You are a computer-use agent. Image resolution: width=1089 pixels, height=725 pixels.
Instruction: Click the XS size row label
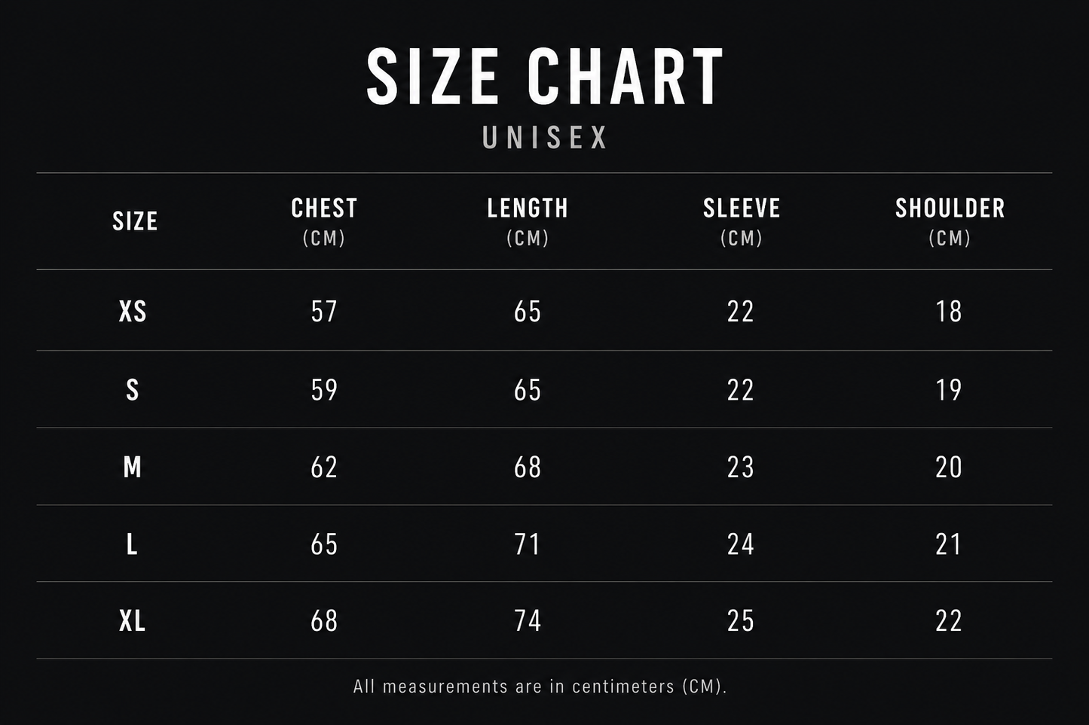click(133, 312)
